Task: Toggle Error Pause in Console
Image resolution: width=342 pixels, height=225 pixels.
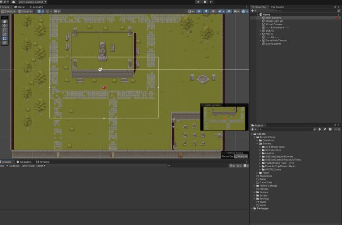Action: pyautogui.click(x=28, y=166)
